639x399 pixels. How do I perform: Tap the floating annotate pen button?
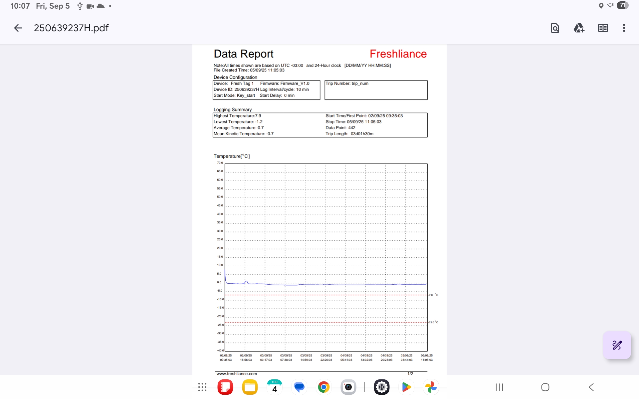(617, 345)
